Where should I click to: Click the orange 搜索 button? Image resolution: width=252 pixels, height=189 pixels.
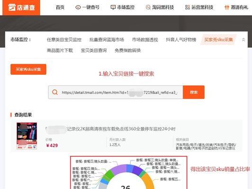tap(194, 92)
